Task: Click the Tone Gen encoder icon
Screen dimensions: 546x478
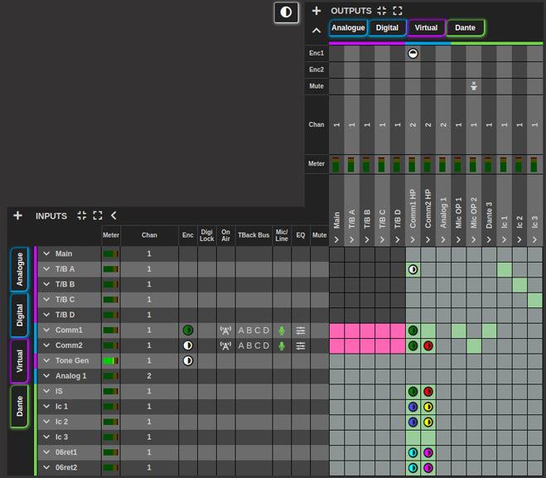Action: point(188,361)
